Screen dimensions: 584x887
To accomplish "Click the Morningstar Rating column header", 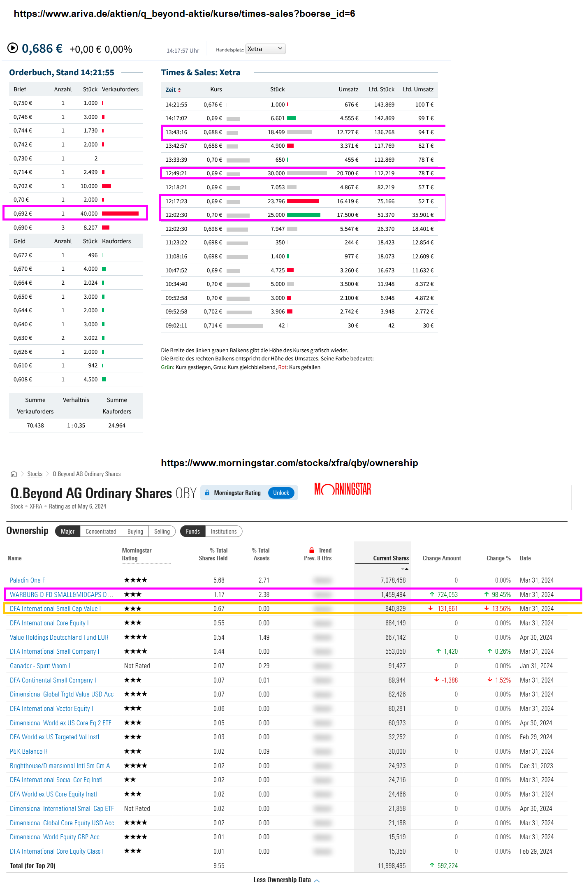I will 137,554.
